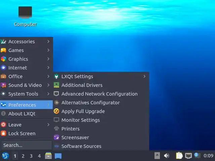
Task: Click the Screensaver moon icon
Action: 56,138
